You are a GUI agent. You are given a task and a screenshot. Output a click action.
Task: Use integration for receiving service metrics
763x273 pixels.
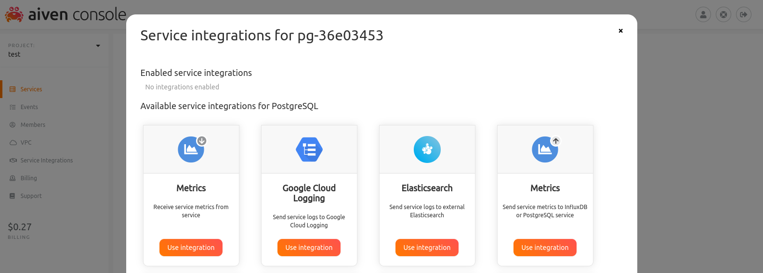(191, 248)
